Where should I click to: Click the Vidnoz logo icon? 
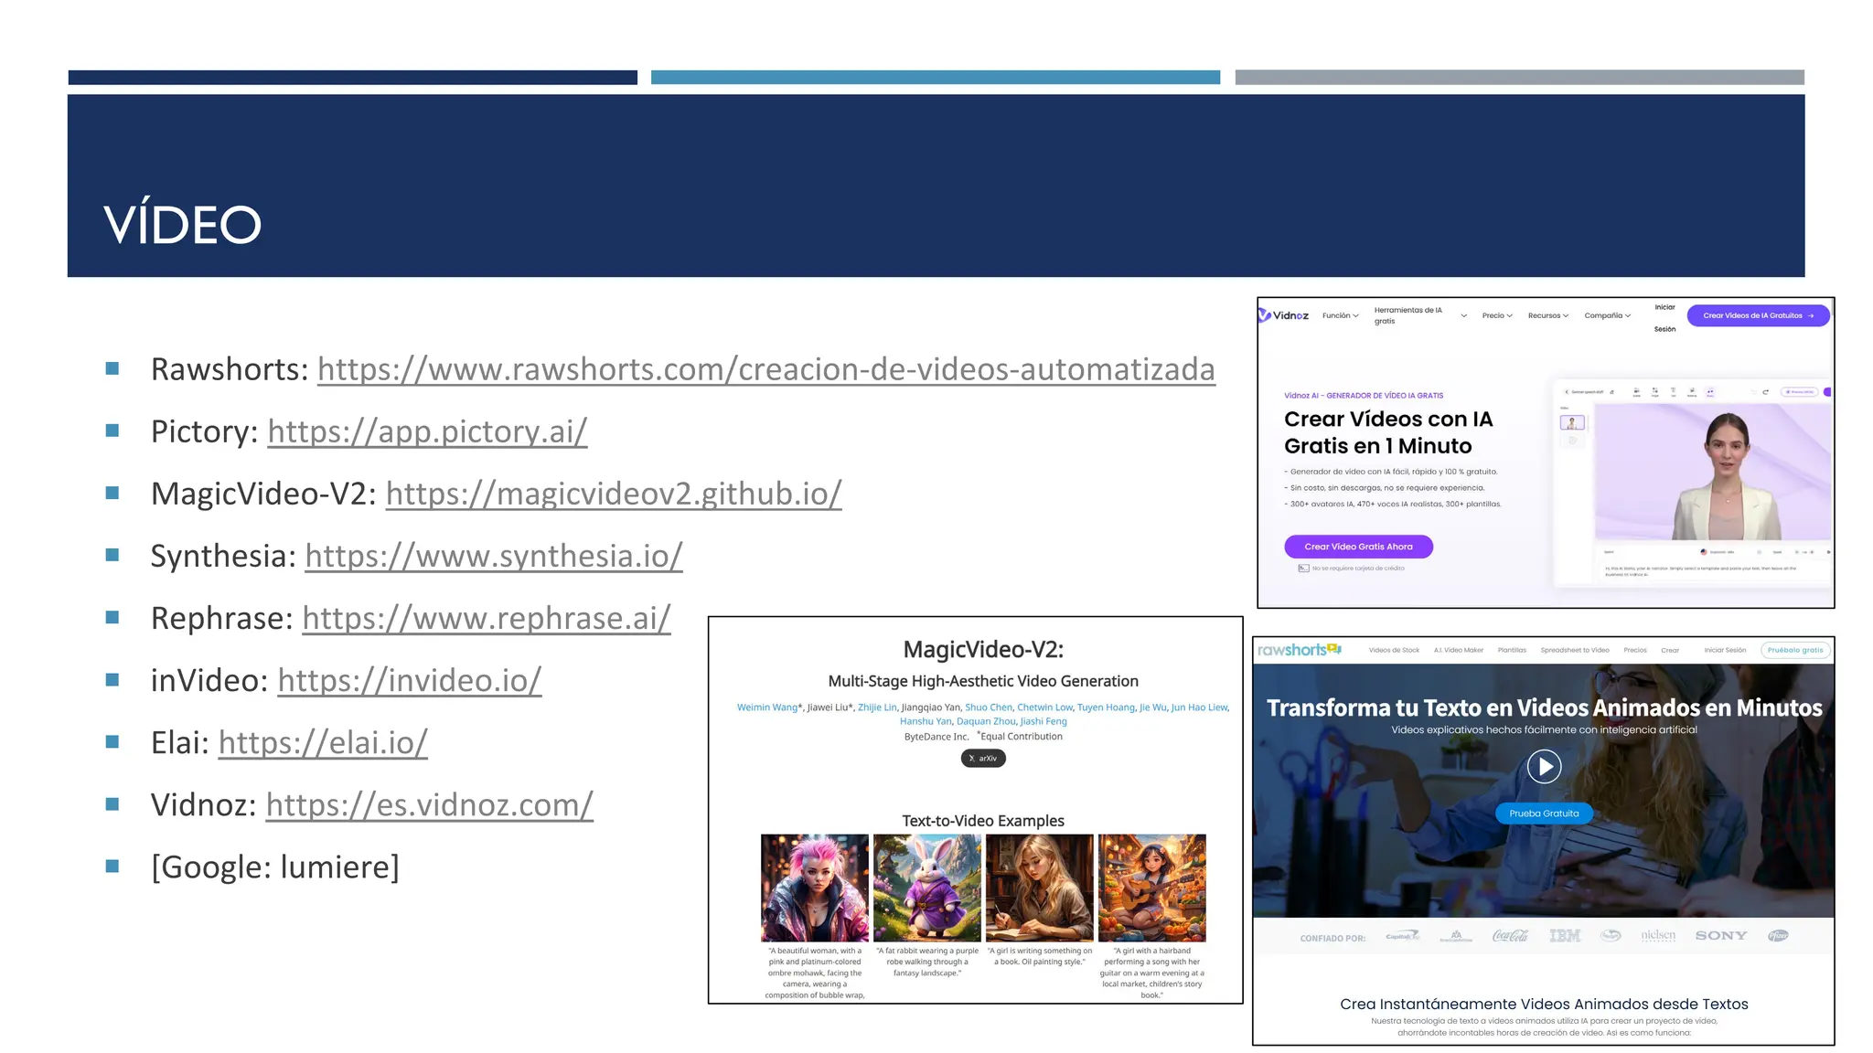[1265, 315]
